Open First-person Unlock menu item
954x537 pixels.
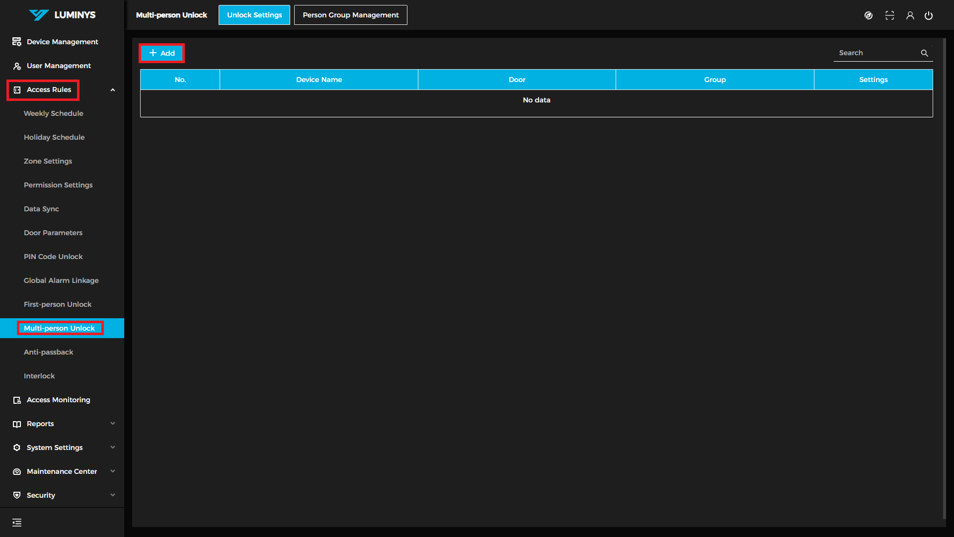click(x=58, y=304)
